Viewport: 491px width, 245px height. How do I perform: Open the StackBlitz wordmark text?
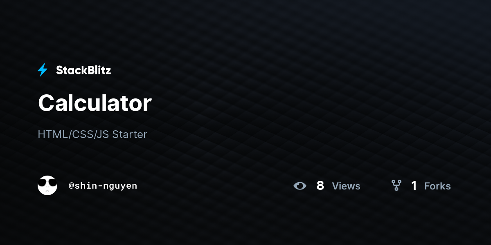tap(83, 70)
